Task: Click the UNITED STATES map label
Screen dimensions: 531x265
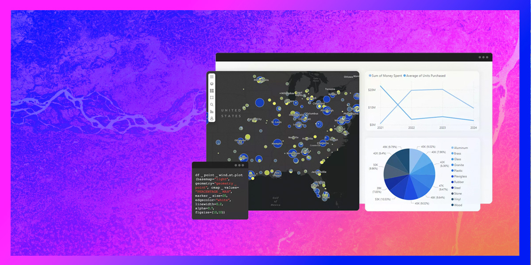Action: click(x=231, y=113)
